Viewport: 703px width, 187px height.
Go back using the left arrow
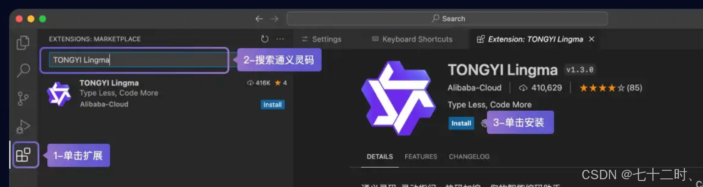point(259,19)
